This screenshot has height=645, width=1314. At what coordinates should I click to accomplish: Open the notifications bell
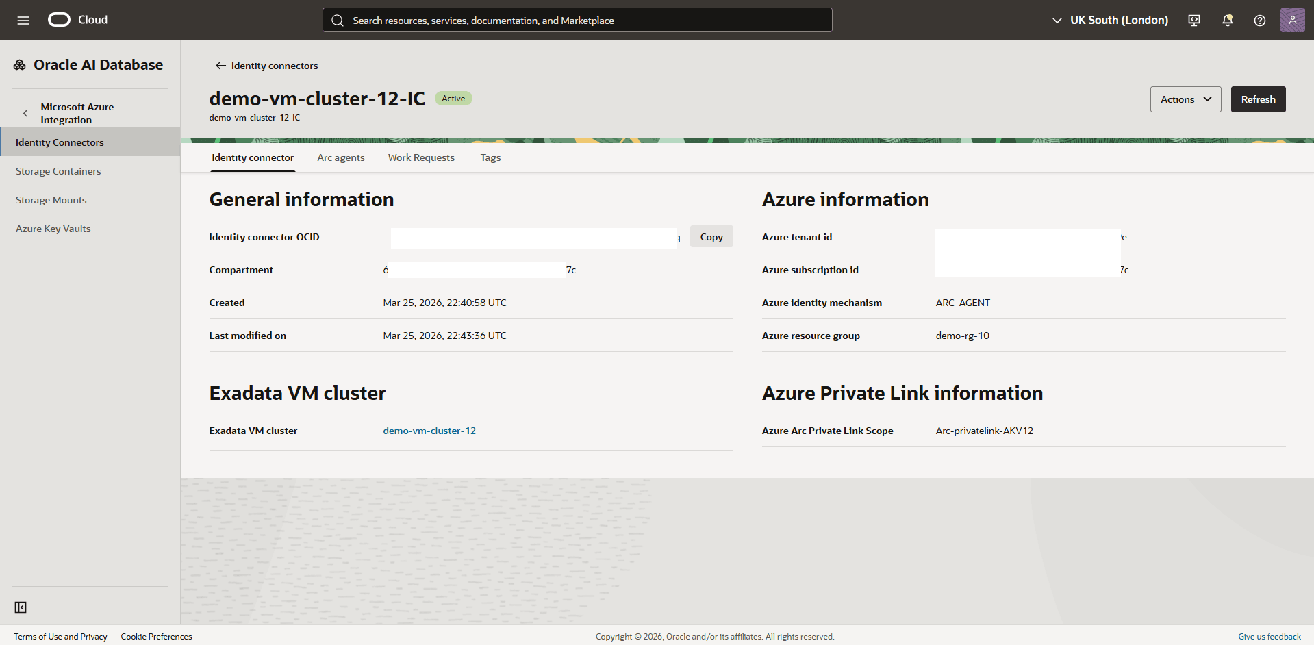[1226, 20]
